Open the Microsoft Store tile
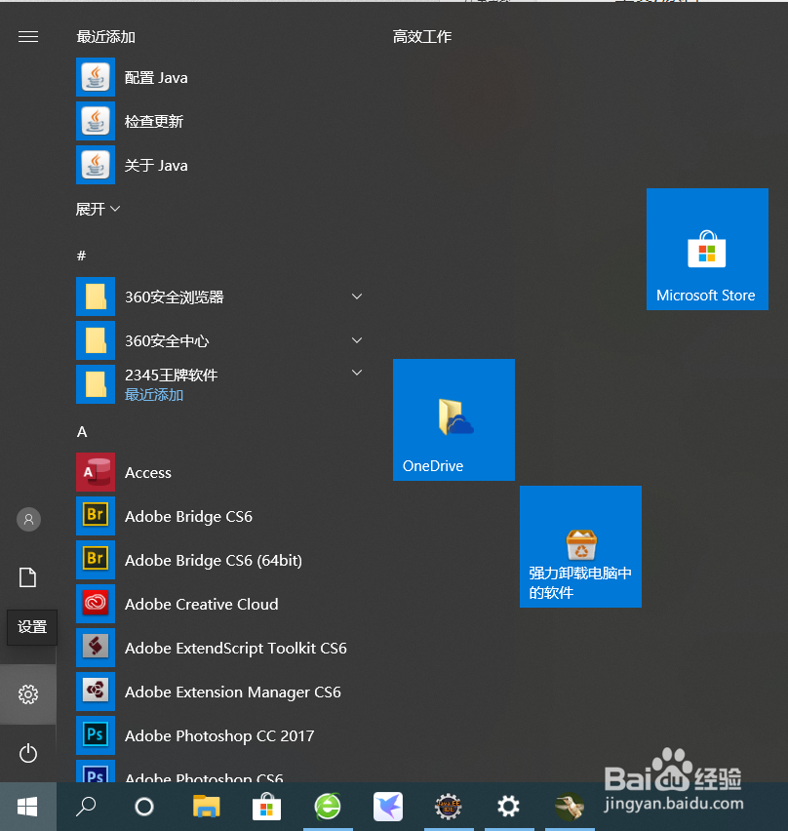Viewport: 788px width, 831px height. pyautogui.click(x=706, y=249)
